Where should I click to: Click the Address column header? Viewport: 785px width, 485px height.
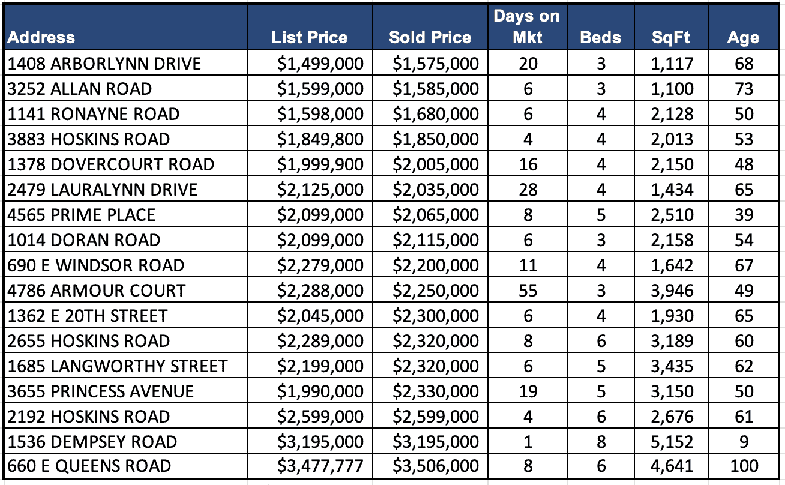click(x=42, y=37)
